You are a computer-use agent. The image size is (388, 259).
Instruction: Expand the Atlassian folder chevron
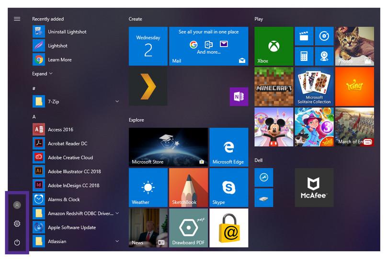point(117,241)
